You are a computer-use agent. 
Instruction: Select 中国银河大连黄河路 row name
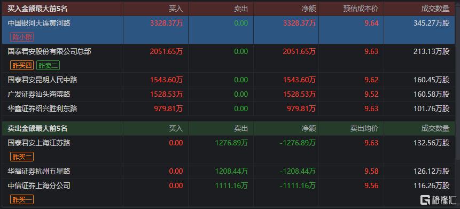click(39, 23)
